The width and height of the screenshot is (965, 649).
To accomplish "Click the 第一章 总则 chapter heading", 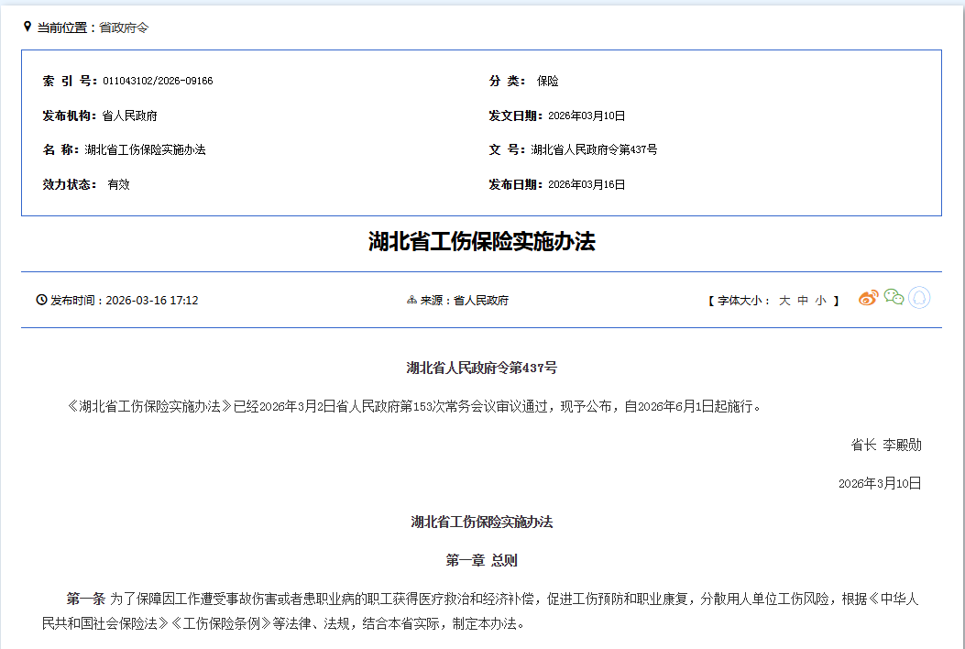I will coord(482,560).
